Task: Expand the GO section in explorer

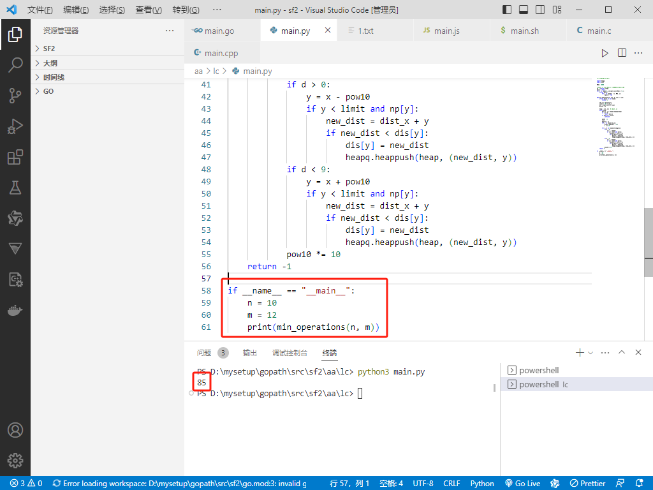Action: [107, 91]
